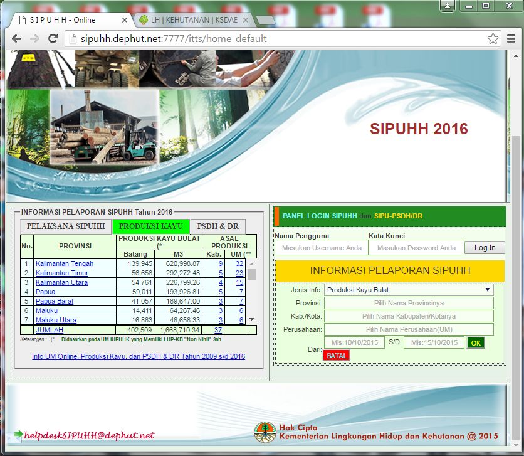Click the yellow INFORMASI PELAPORAN SIPUHH banner
The image size is (524, 456).
coord(390,271)
